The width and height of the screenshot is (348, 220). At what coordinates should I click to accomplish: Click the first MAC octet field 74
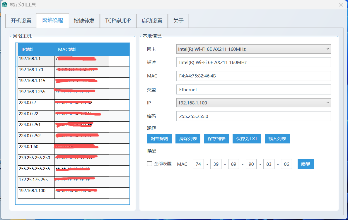click(198, 164)
